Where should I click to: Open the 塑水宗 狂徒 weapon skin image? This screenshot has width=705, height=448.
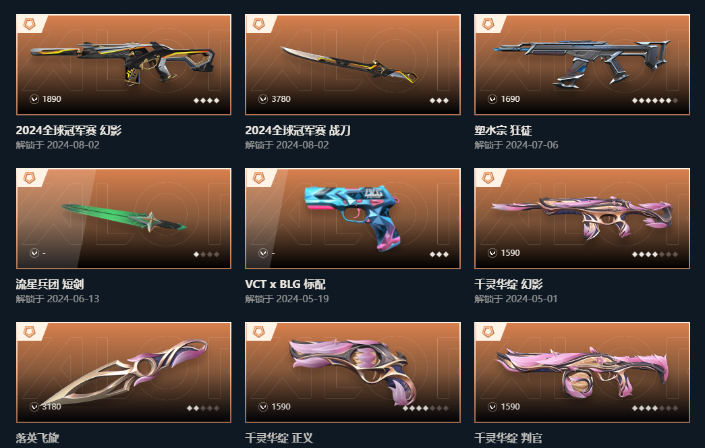click(582, 63)
